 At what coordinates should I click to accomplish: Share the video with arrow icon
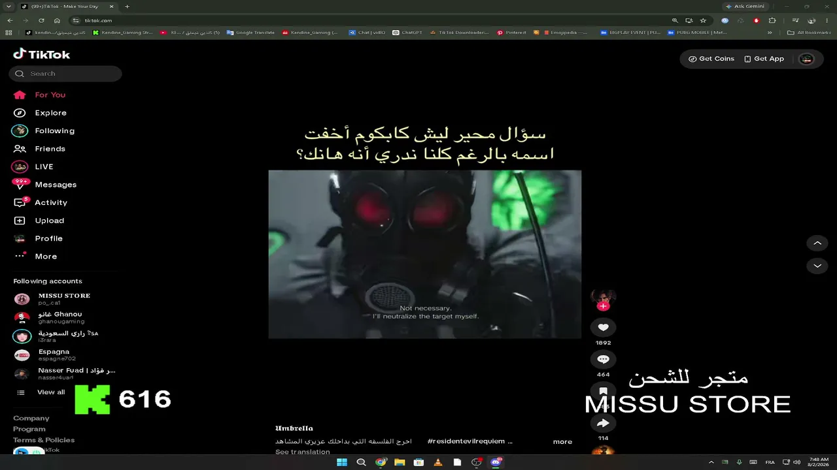(x=603, y=423)
